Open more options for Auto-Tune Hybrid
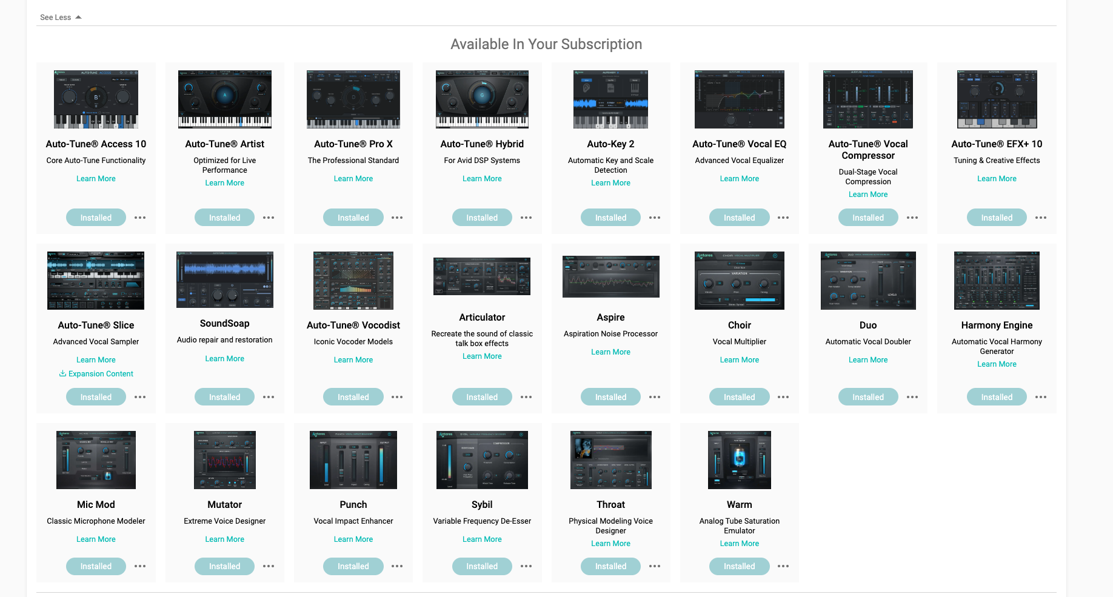 [x=526, y=218]
